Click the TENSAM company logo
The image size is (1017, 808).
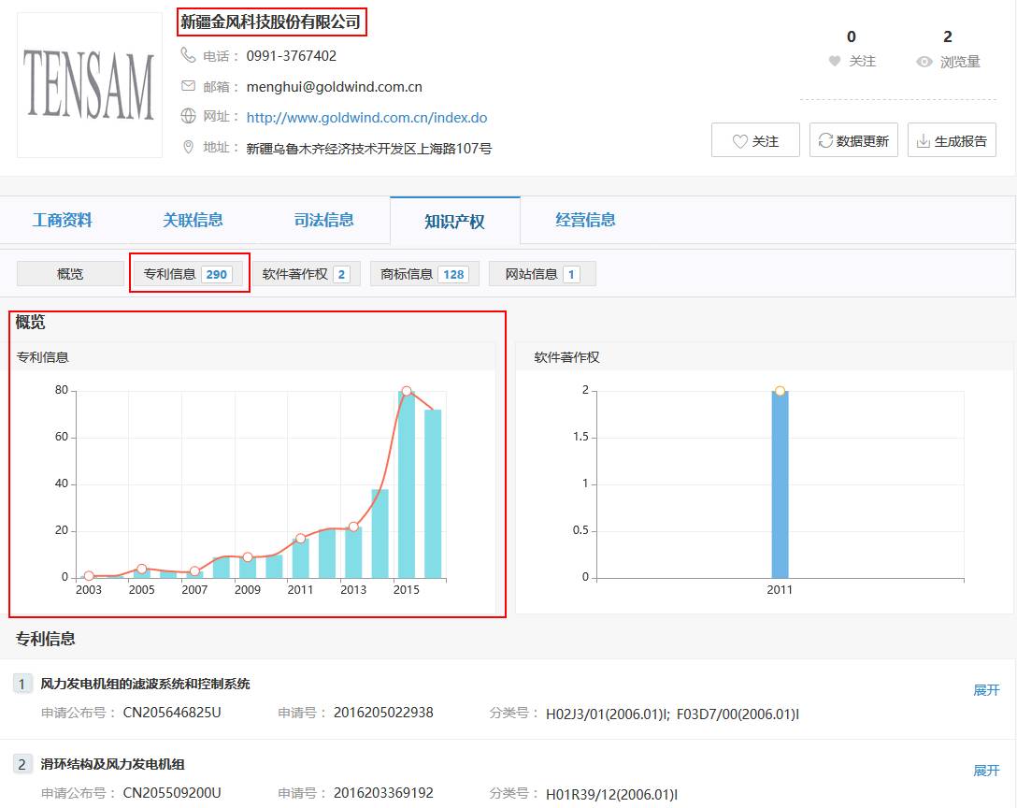(x=90, y=85)
